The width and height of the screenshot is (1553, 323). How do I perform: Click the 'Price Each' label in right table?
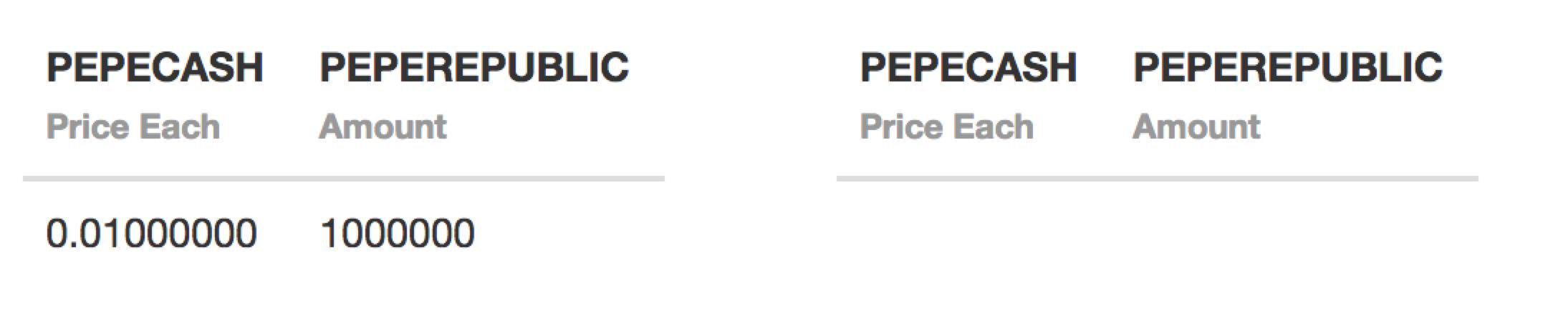click(946, 127)
